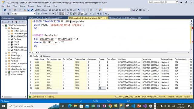
Task: Expand the Purchase database node
Action: pyautogui.click(x=9, y=39)
